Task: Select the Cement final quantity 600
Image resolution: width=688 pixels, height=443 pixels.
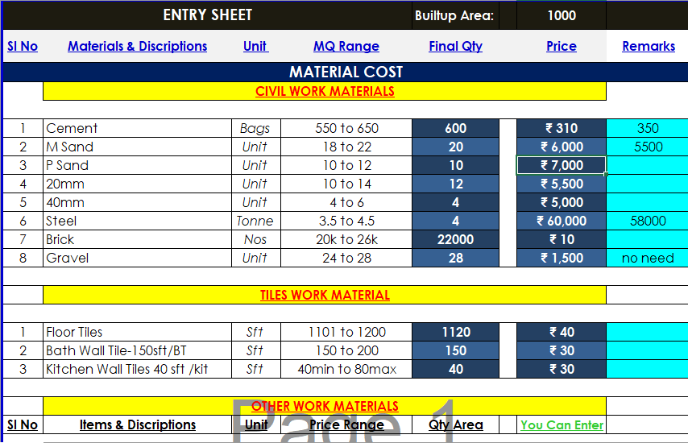Action: [x=455, y=128]
